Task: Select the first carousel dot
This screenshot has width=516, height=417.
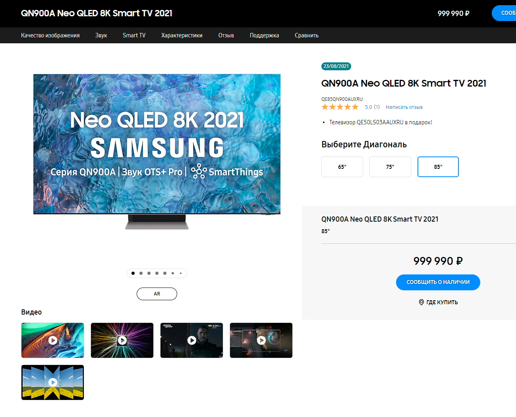Action: [x=133, y=273]
